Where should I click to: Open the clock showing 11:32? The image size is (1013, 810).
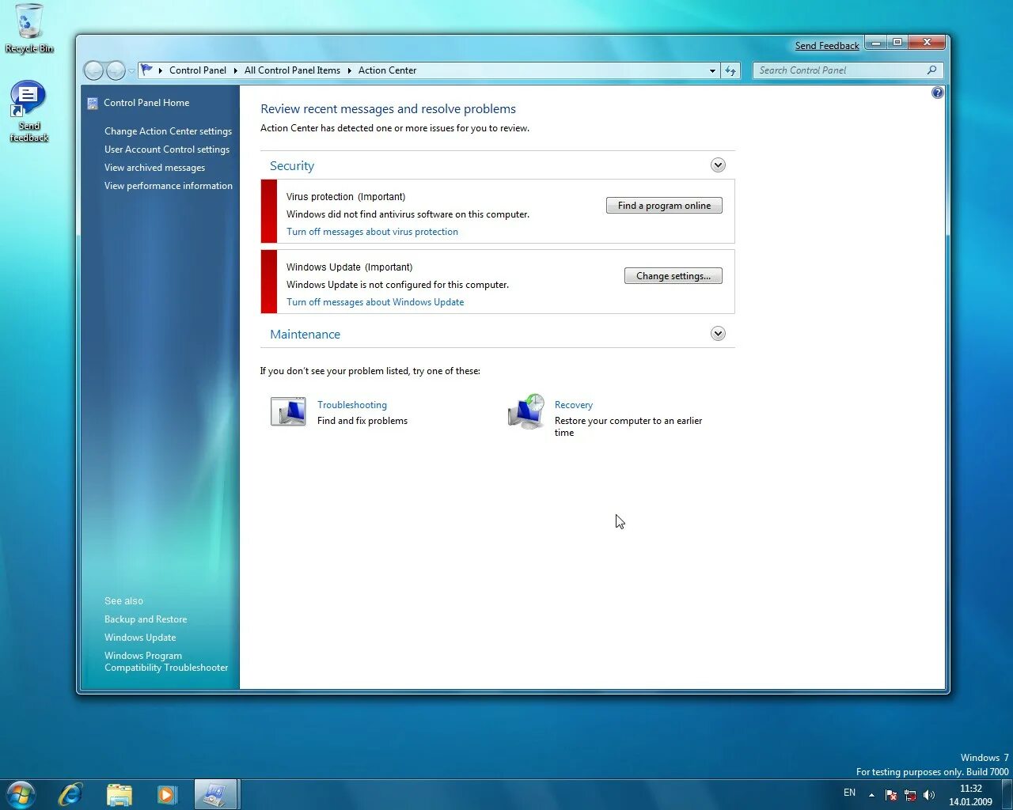pyautogui.click(x=970, y=795)
